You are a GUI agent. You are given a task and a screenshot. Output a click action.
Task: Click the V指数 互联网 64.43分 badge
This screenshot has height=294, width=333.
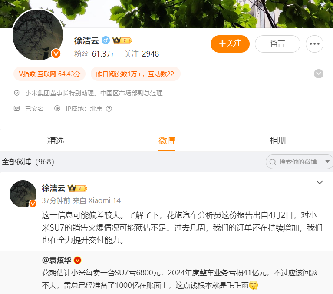coord(49,74)
